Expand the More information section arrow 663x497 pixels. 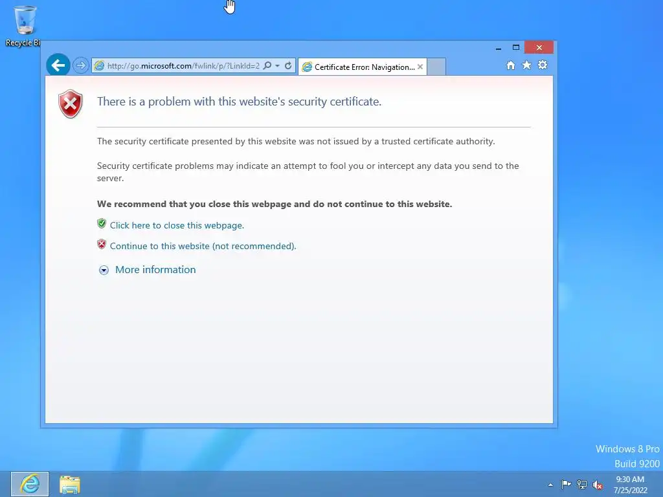[104, 270]
